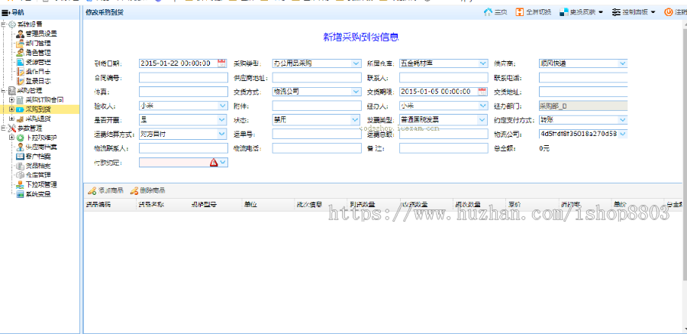Screen dimensions: 687x334
Task: Click the 添加商品 pencil icon
Action: (x=92, y=191)
